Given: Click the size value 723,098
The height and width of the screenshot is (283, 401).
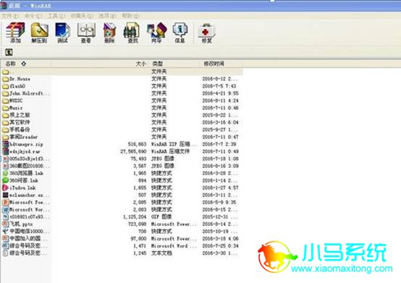Looking at the screenshot, I should (x=137, y=224).
